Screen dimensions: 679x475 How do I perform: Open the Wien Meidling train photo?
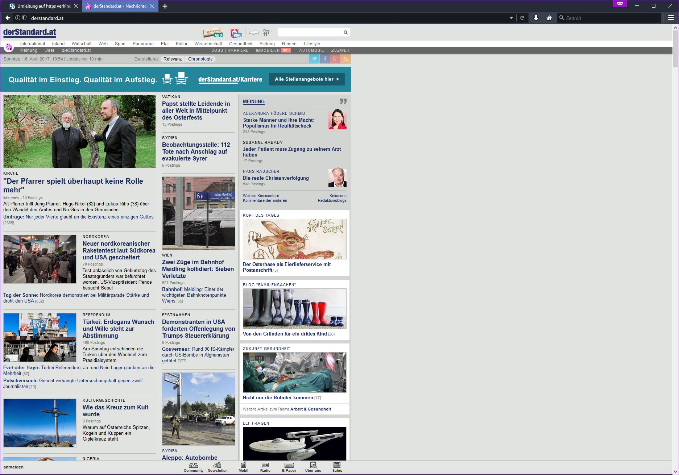(x=199, y=213)
